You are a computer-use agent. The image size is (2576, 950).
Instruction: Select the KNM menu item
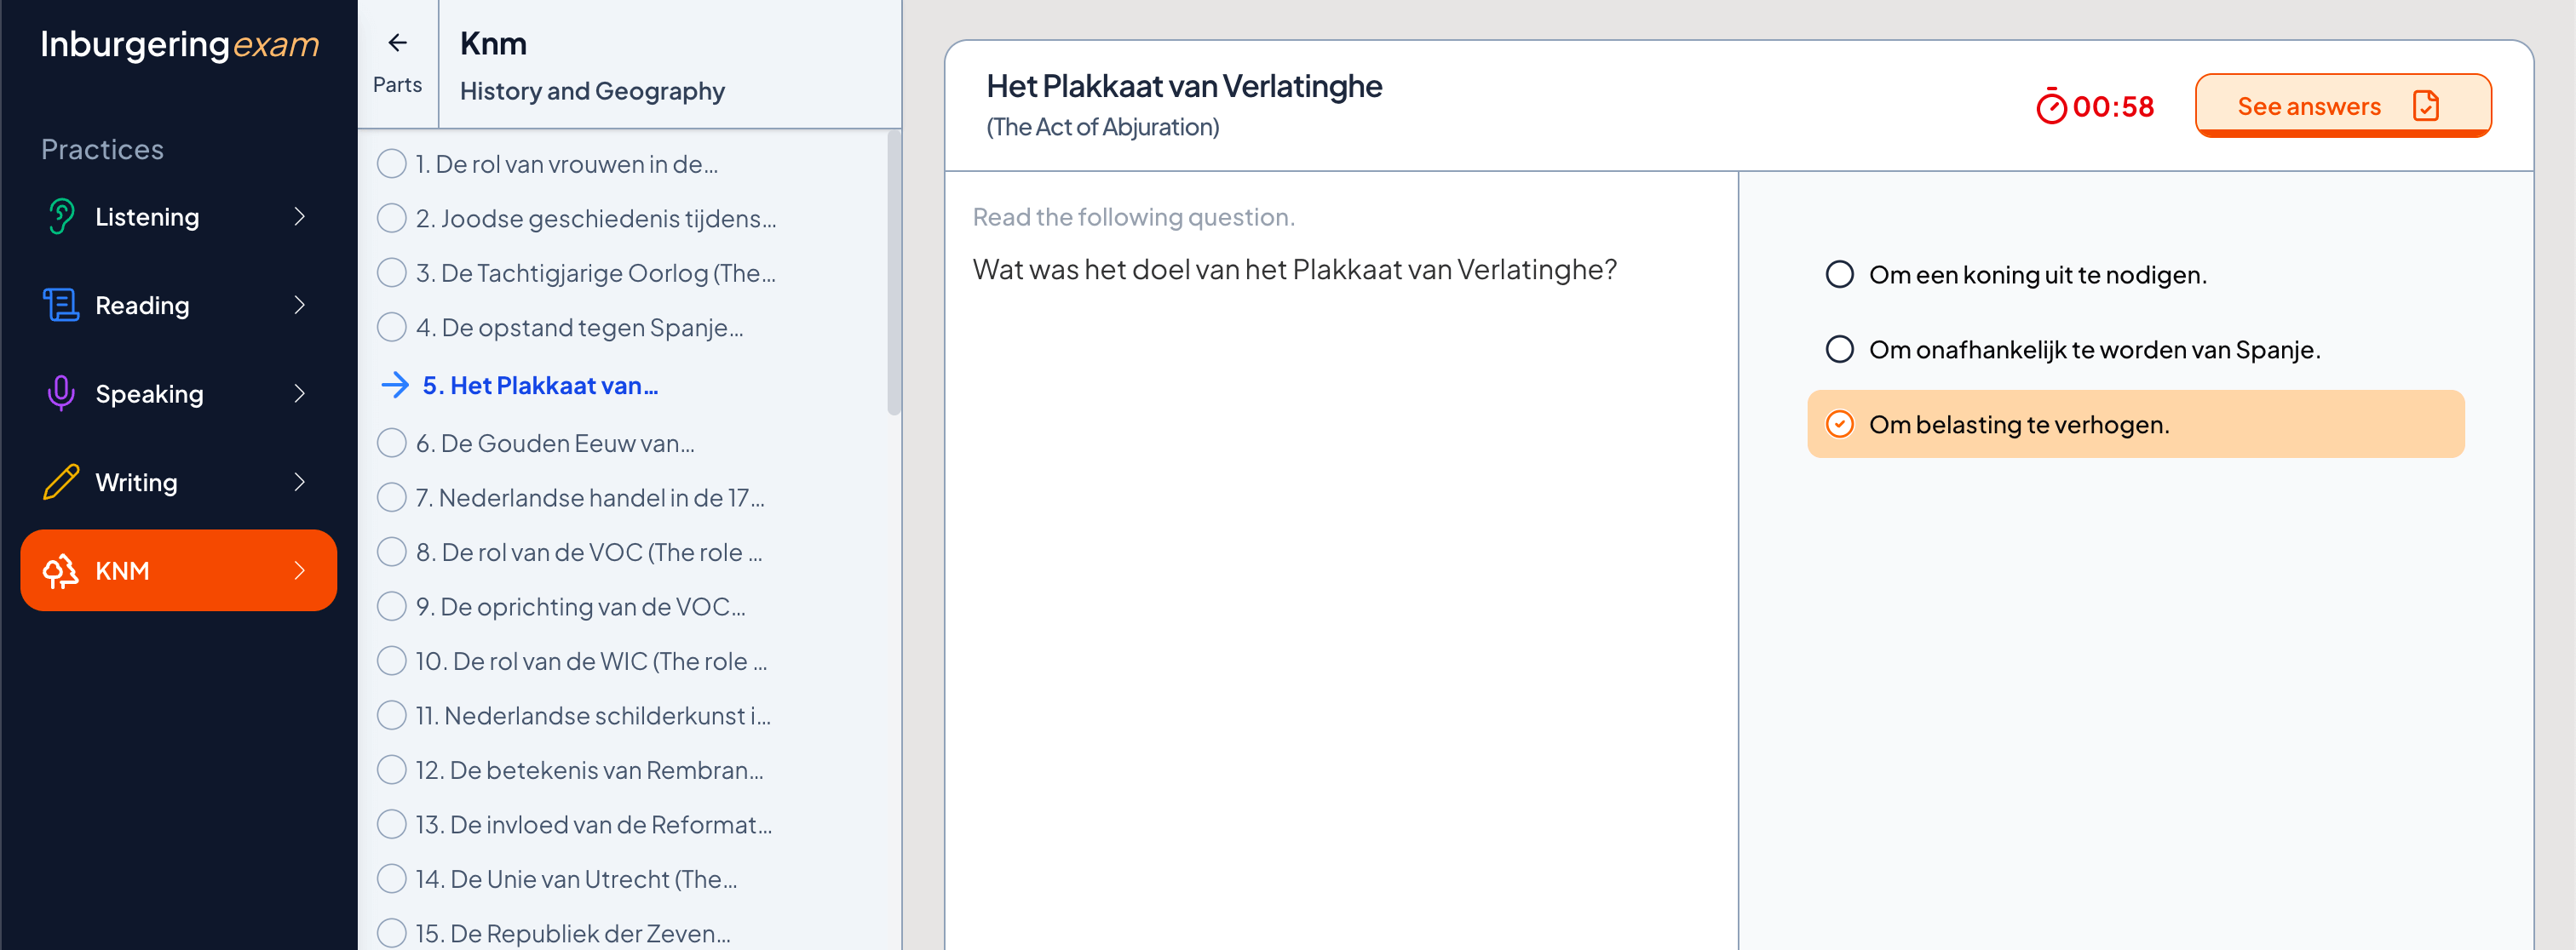[178, 570]
